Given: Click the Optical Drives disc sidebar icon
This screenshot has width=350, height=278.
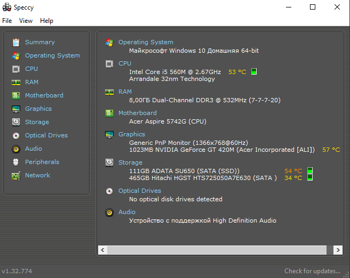Looking at the screenshot, I should coord(16,136).
